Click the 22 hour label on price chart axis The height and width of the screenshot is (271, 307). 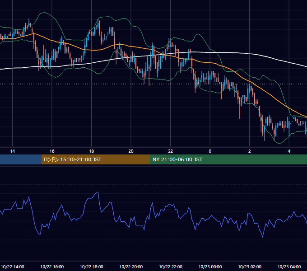170,151
